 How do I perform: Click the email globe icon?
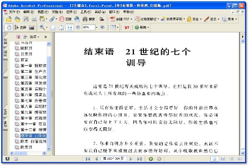[x=77, y=19]
